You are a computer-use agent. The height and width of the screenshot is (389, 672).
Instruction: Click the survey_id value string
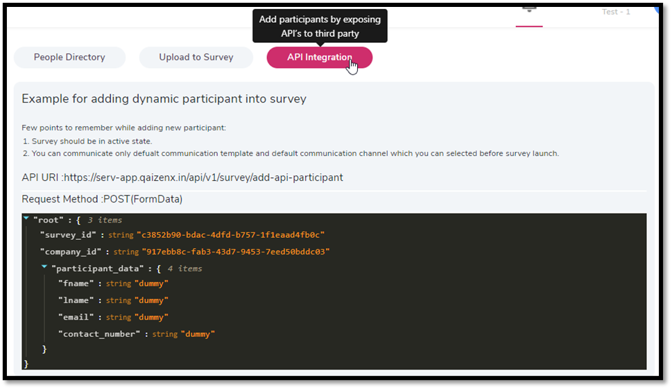(230, 235)
